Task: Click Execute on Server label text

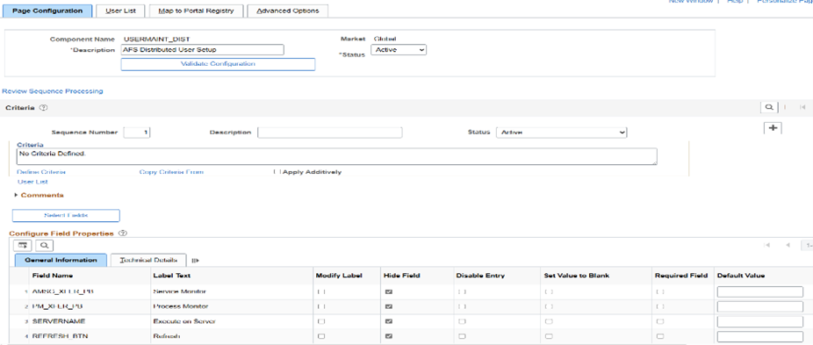Action: click(184, 321)
